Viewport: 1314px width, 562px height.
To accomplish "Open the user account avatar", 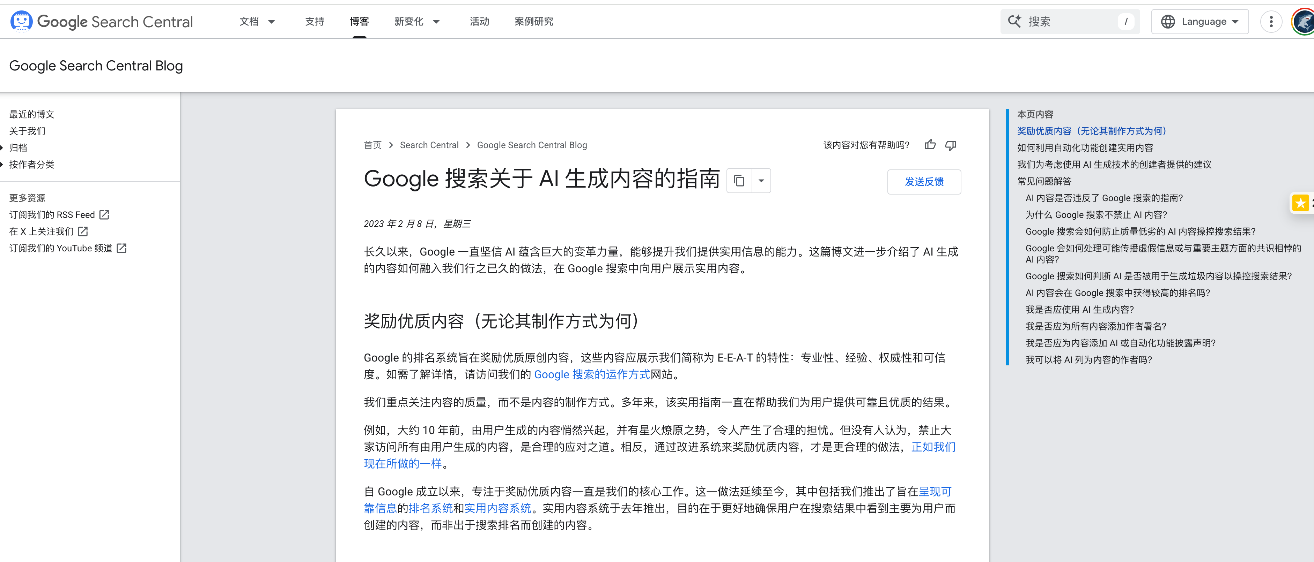I will 1304,21.
